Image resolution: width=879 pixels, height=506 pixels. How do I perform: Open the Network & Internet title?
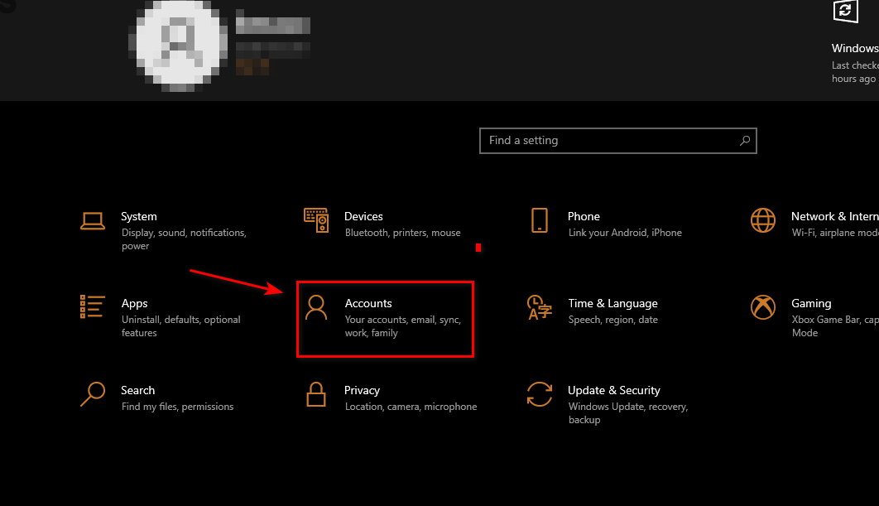[834, 216]
